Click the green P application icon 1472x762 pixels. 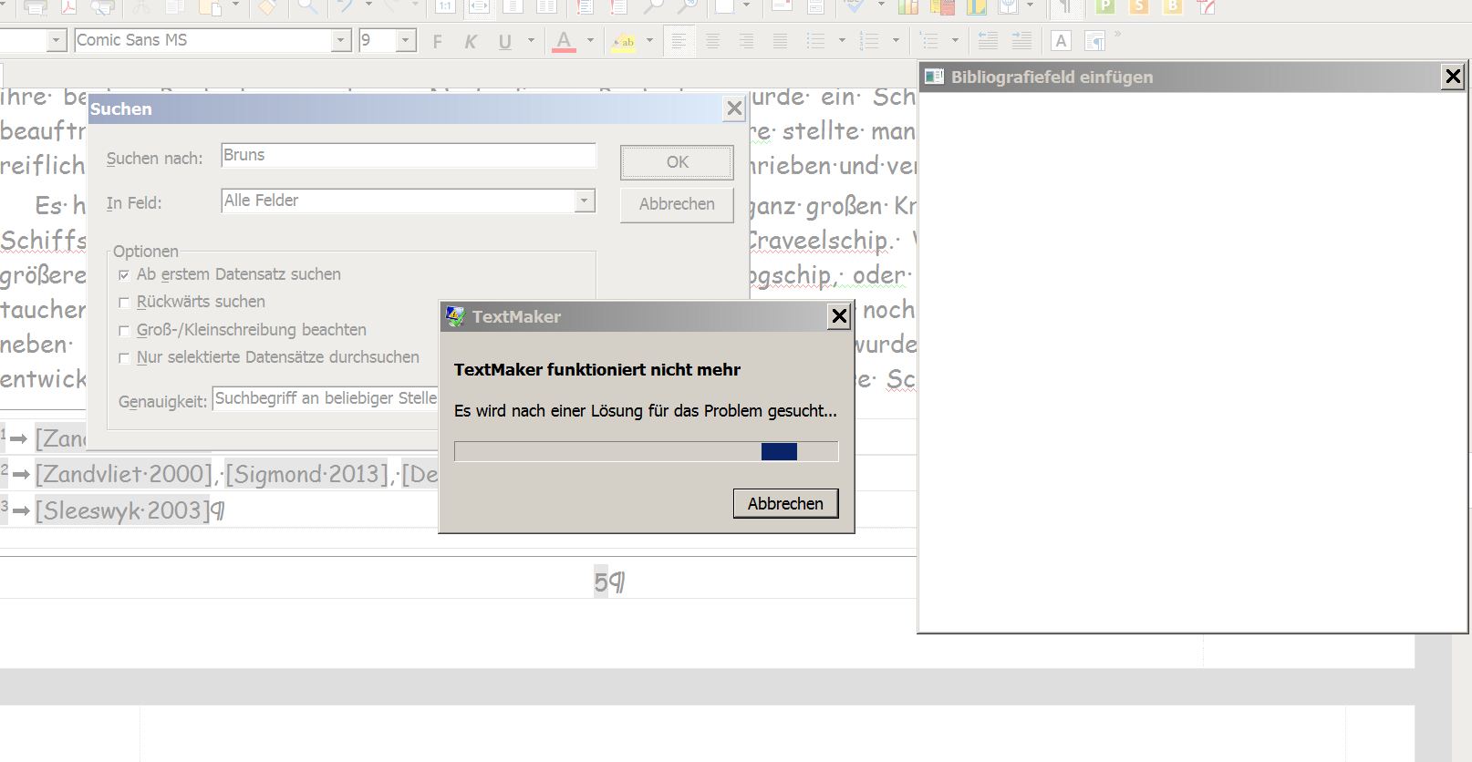click(x=1105, y=6)
